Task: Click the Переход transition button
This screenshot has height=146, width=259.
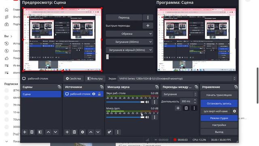Action: (x=124, y=17)
